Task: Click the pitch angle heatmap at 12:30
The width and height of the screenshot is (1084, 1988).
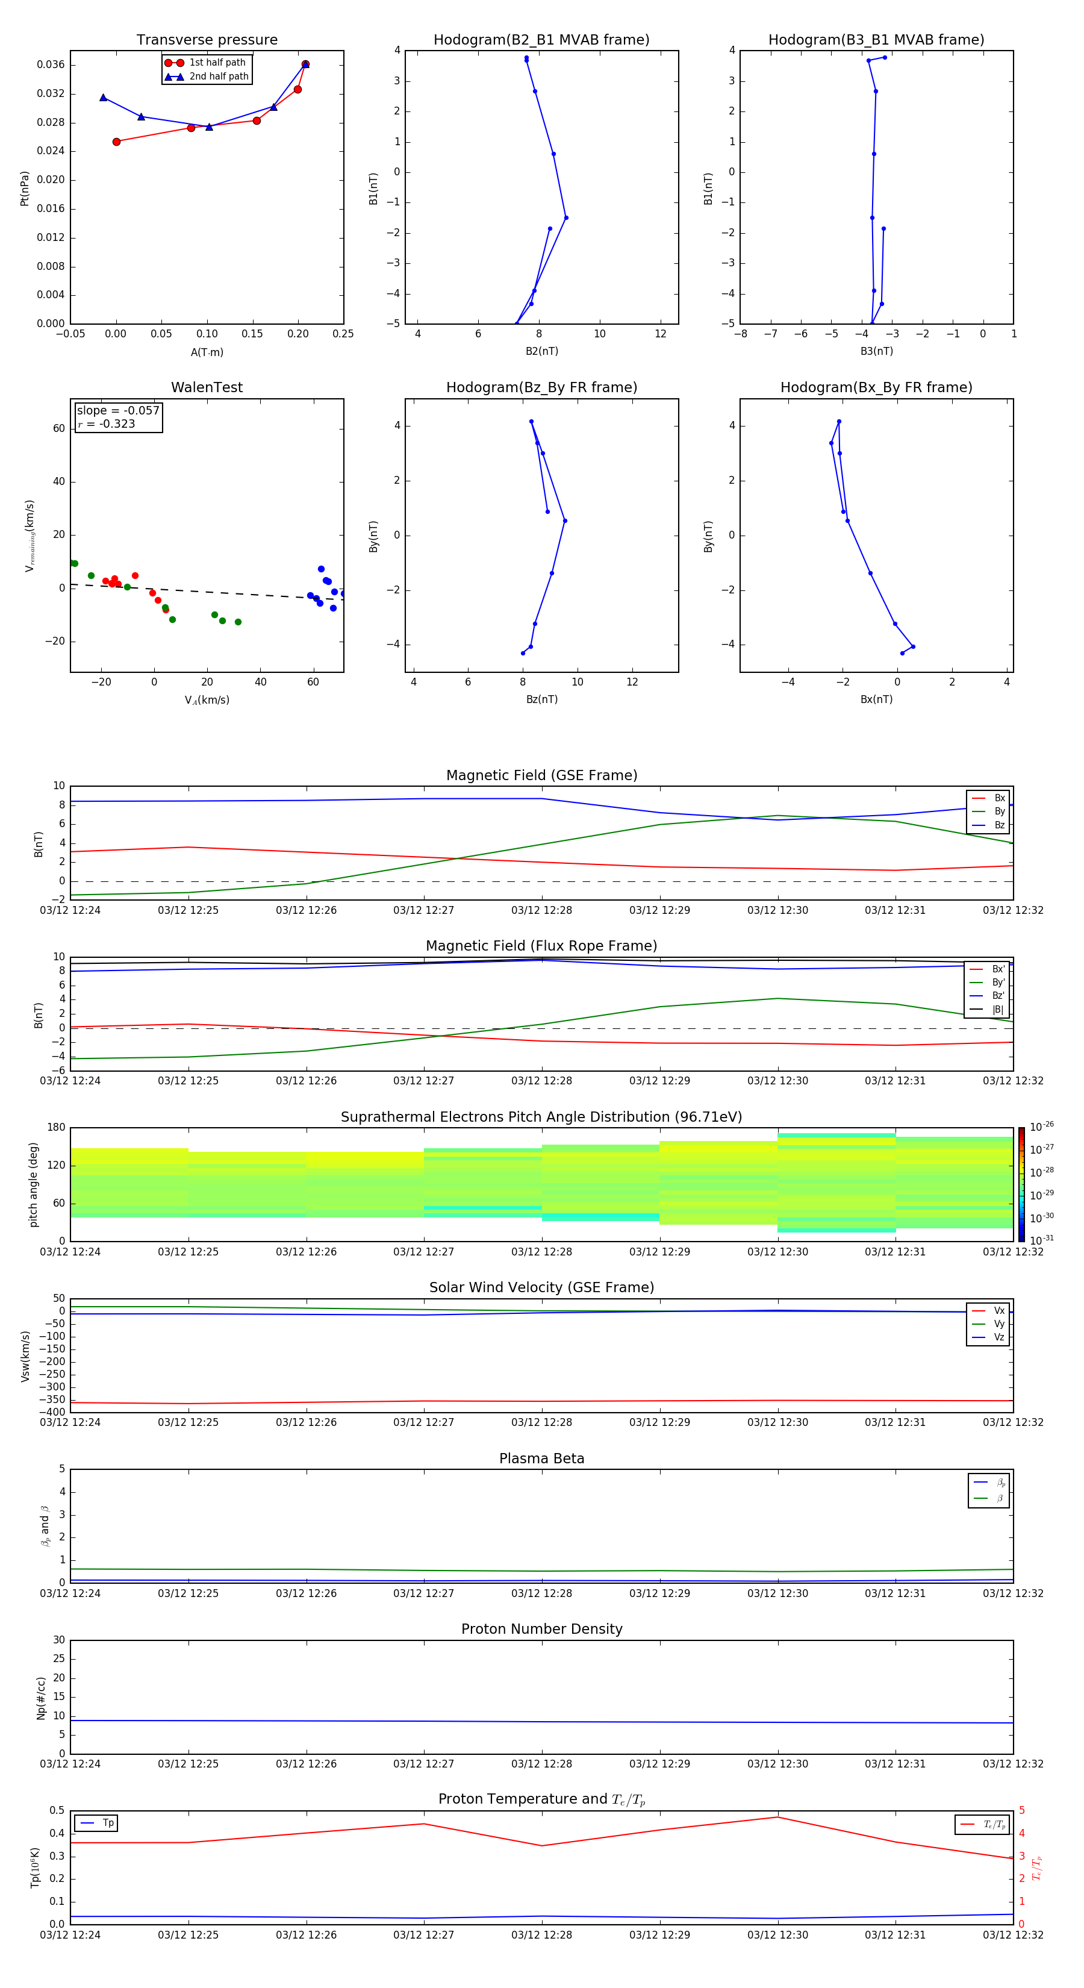Action: [x=836, y=1183]
